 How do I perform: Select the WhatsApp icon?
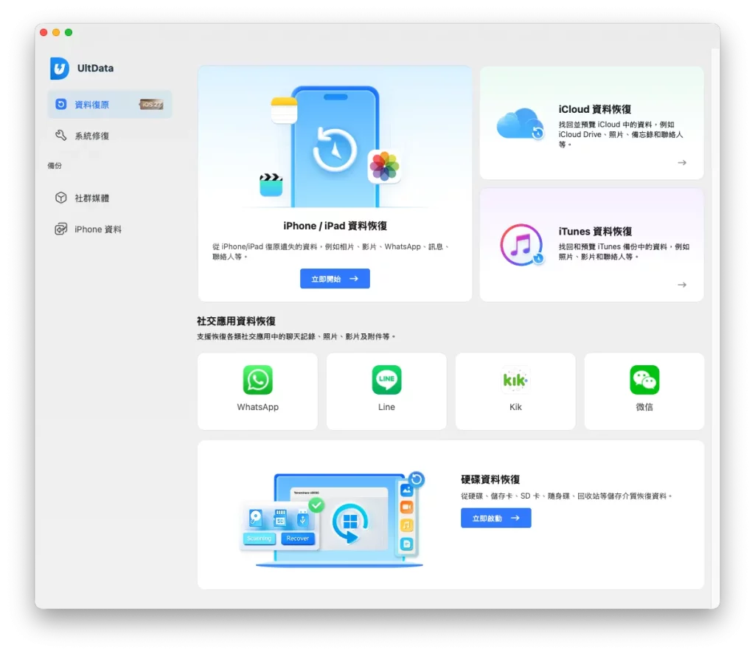tap(257, 380)
